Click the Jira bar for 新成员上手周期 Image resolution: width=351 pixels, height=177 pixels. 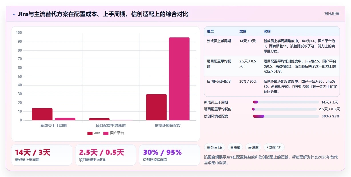coord(42,114)
